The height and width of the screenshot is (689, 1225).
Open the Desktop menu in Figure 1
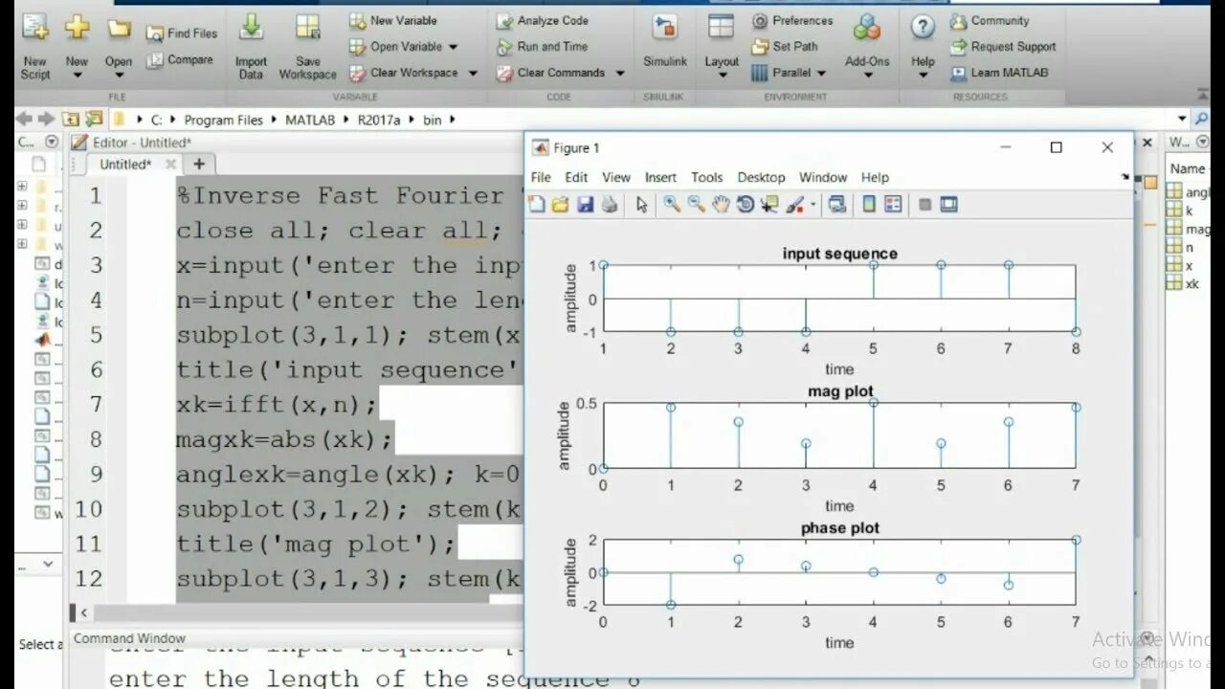pyautogui.click(x=761, y=177)
